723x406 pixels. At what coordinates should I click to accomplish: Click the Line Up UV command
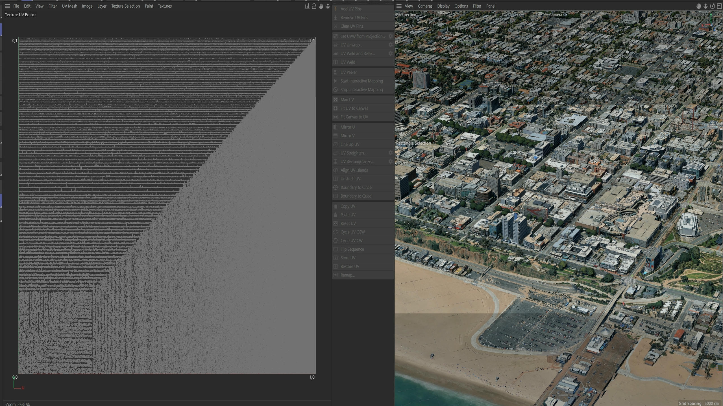tap(363, 144)
